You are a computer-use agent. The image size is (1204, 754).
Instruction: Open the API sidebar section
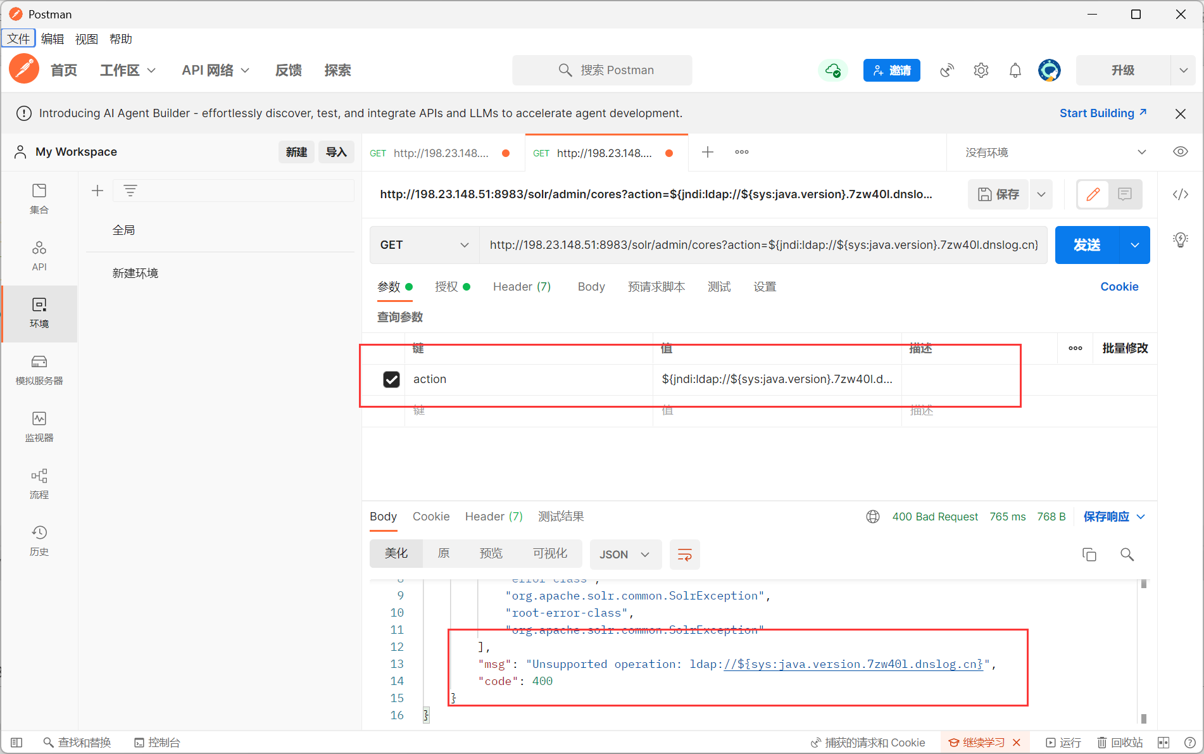pos(39,256)
